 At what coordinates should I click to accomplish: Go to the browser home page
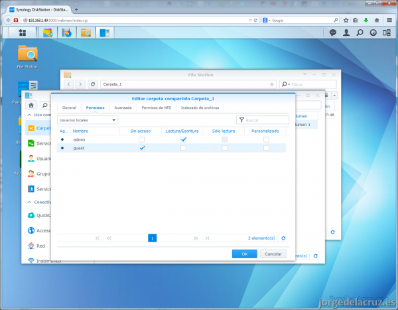click(x=377, y=21)
